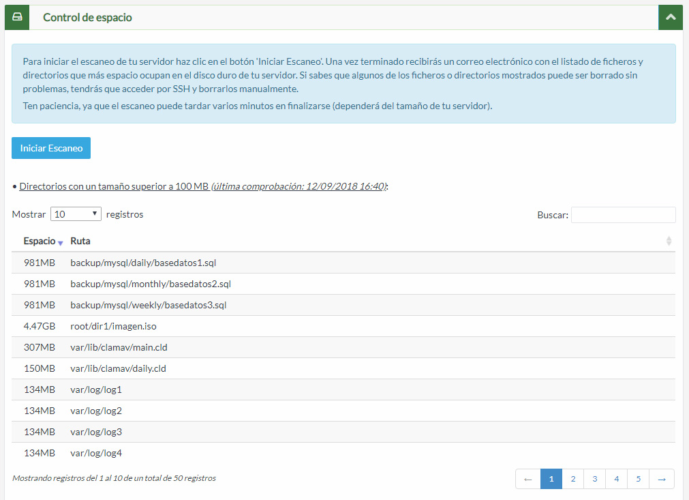Image resolution: width=689 pixels, height=500 pixels.
Task: Sort table by Ruta column arrows
Action: pos(669,241)
